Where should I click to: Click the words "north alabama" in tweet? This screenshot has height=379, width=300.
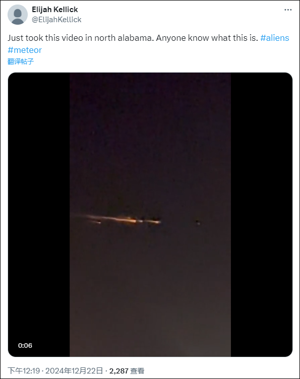124,38
